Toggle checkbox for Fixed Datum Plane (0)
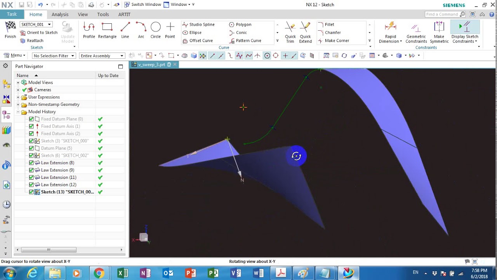The image size is (497, 280). coord(31,119)
